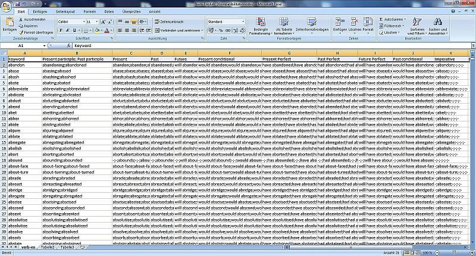Undo last action in Quick Access toolbar
The width and height of the screenshot is (476, 256).
pyautogui.click(x=24, y=4)
